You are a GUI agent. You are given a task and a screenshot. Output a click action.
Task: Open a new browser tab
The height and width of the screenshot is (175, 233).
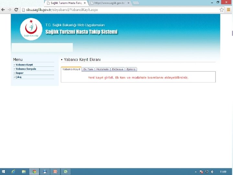[136, 3]
